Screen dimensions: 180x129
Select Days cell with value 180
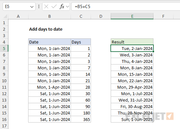(x=81, y=113)
